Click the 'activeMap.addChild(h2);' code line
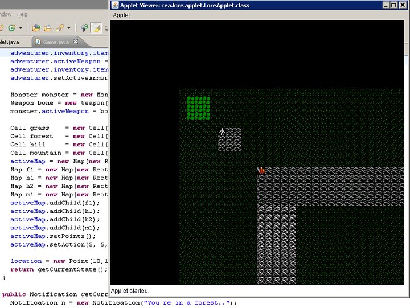Viewport: 410px width, 308px height. [55, 220]
